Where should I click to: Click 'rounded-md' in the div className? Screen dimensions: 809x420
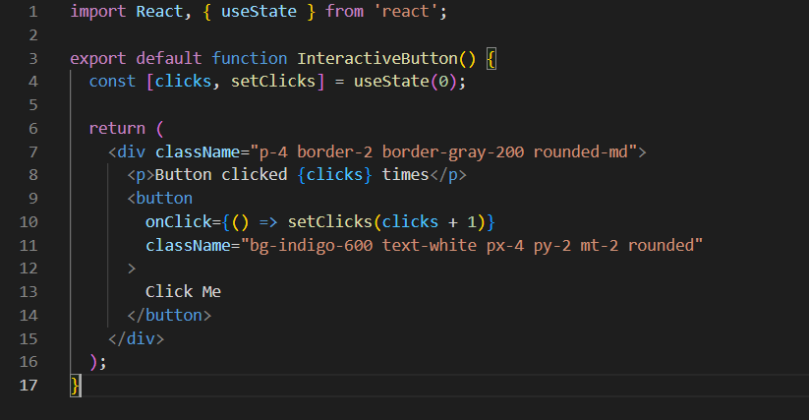(x=580, y=151)
